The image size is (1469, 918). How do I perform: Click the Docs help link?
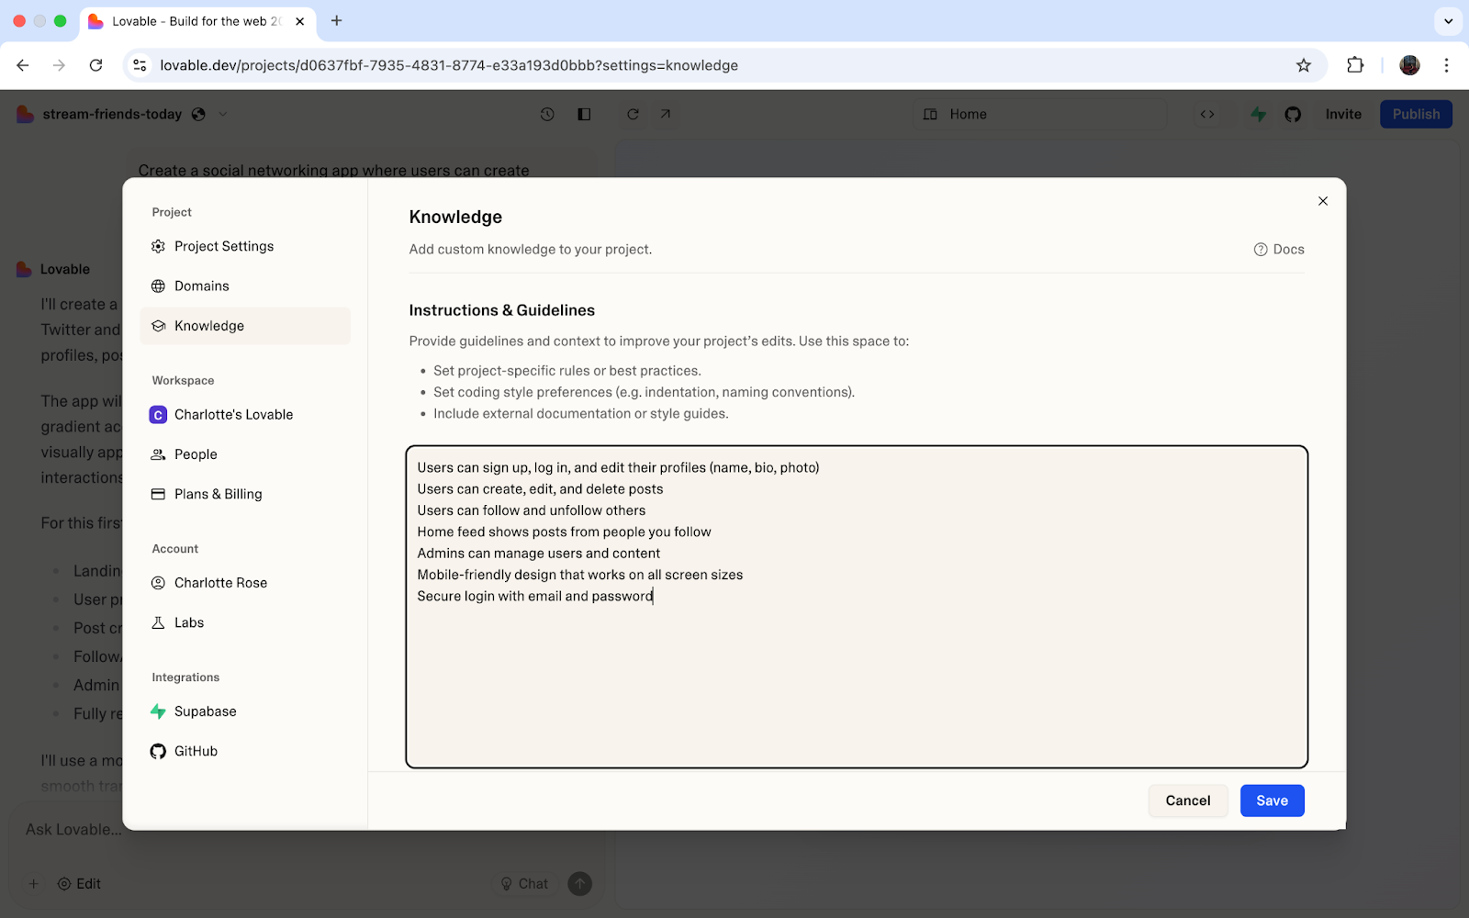click(x=1279, y=250)
